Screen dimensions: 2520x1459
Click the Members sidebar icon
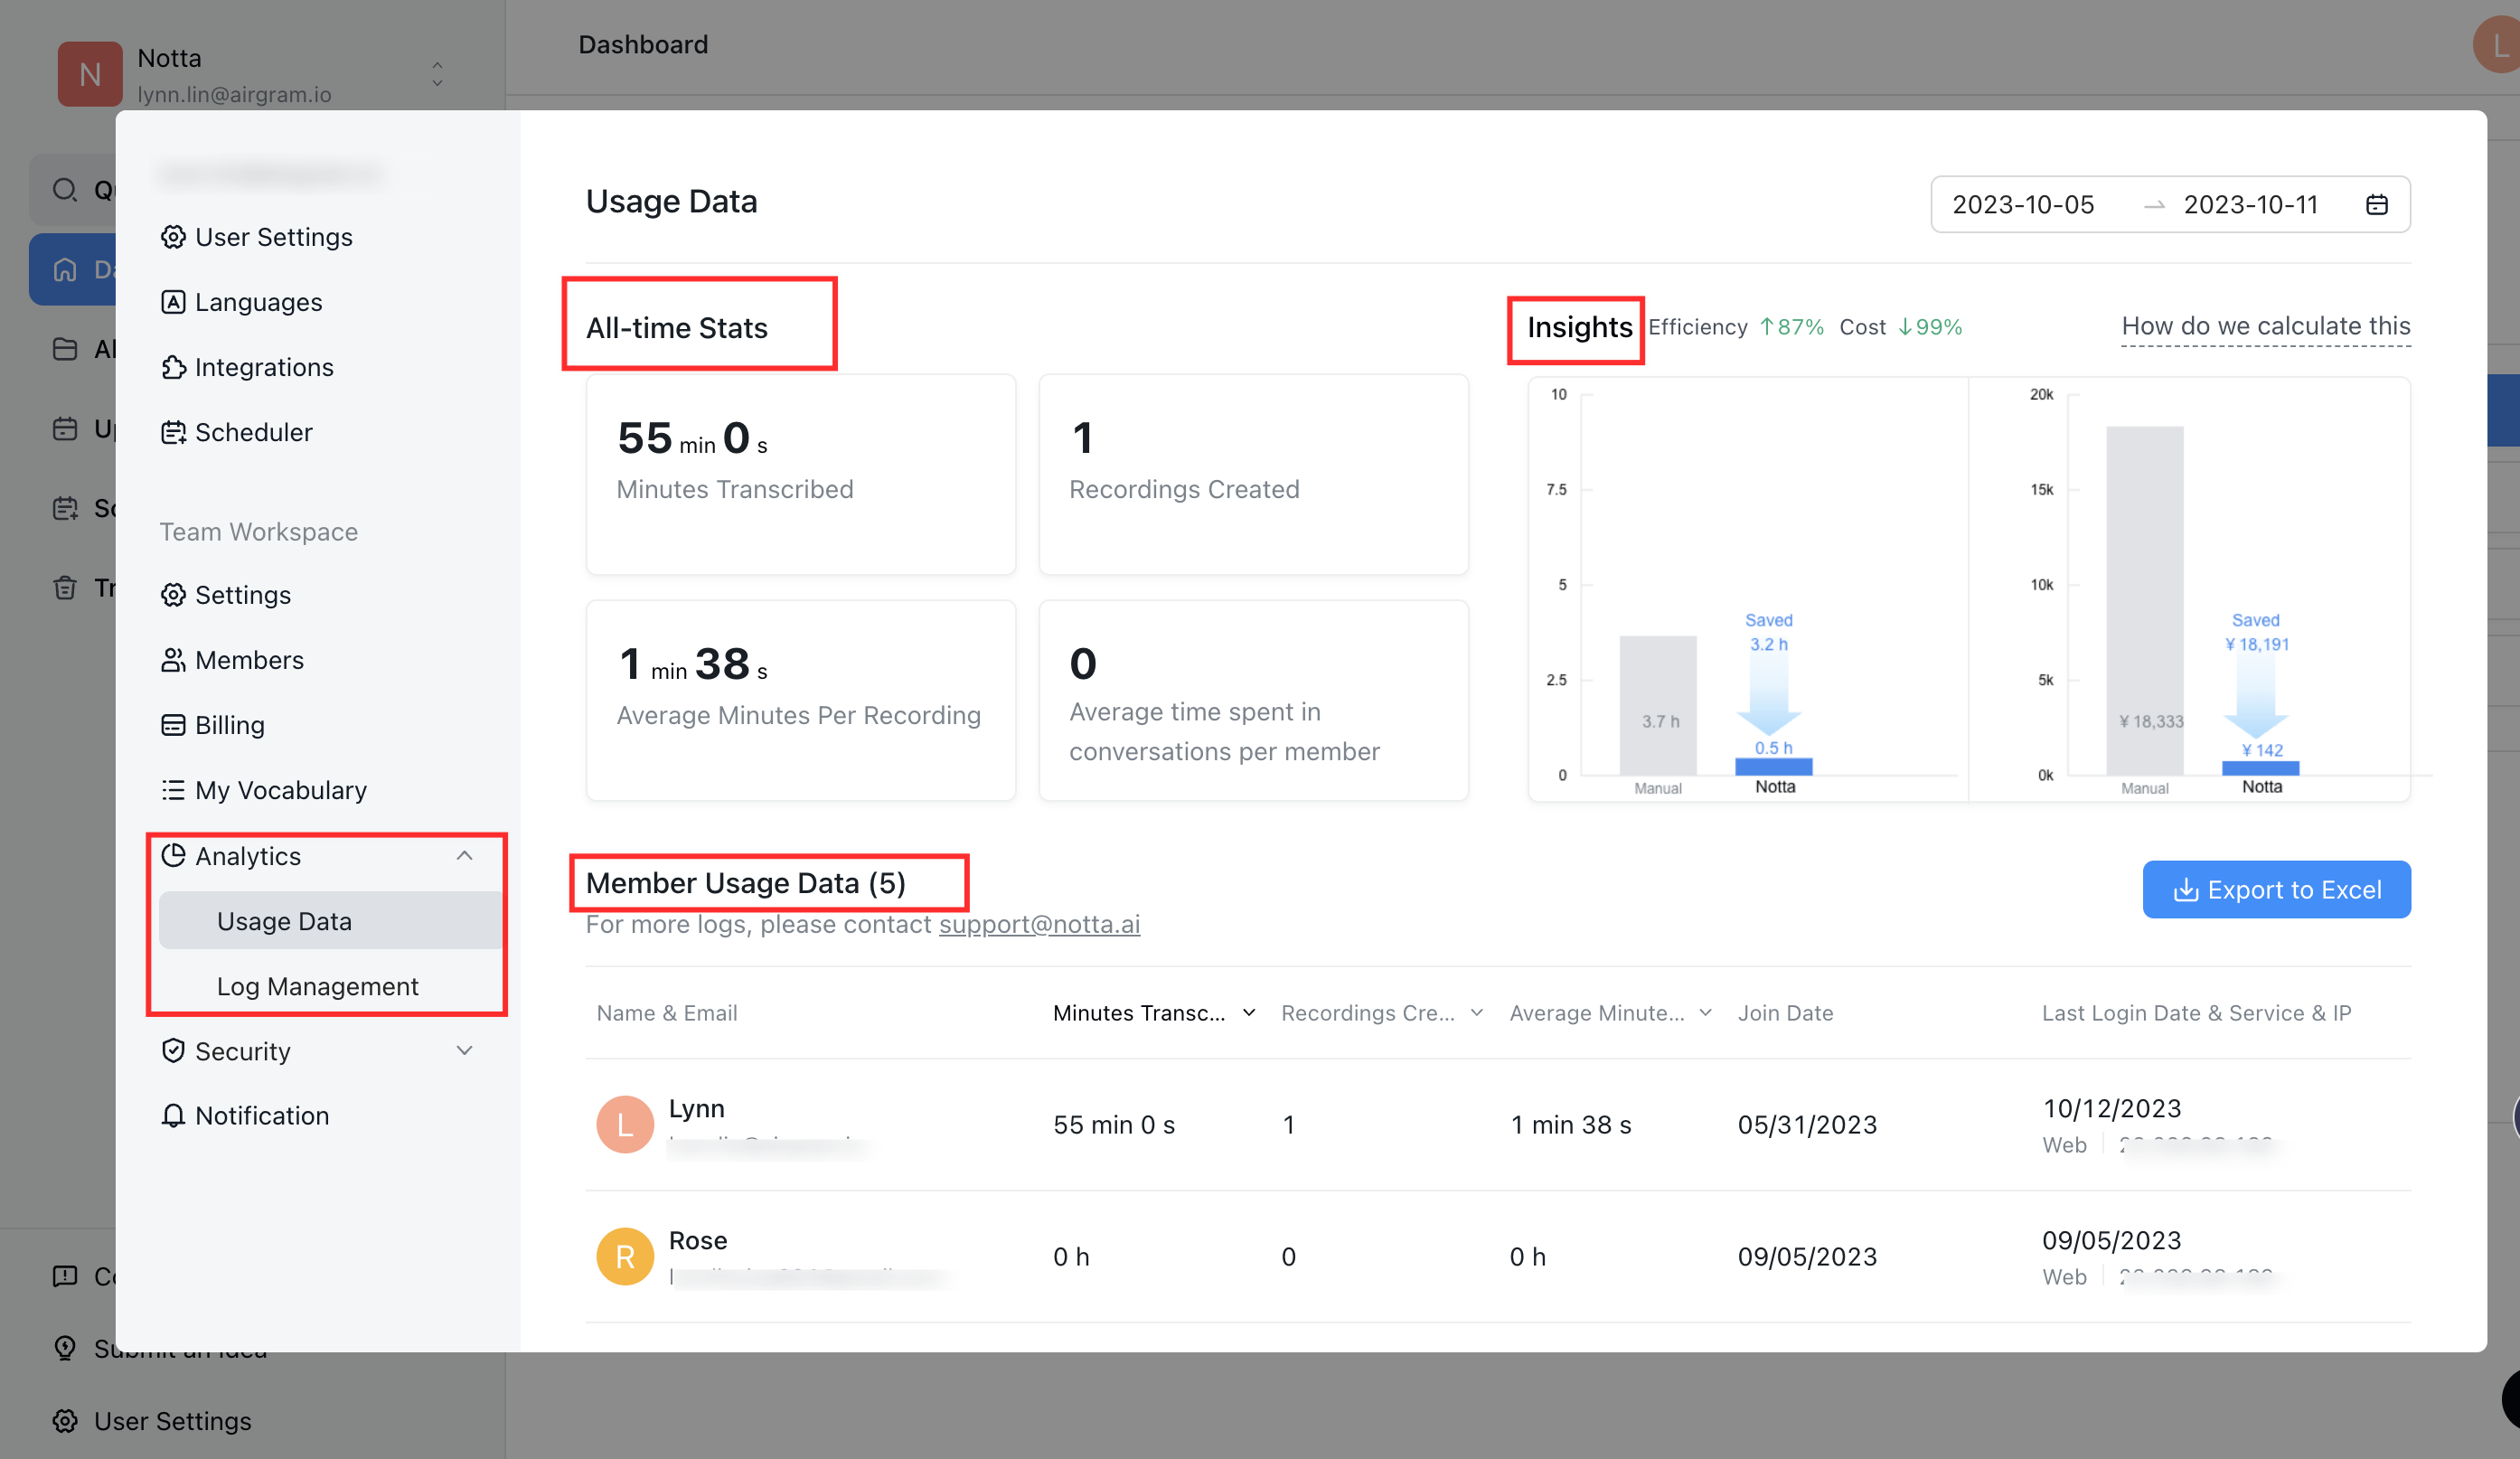coord(174,659)
